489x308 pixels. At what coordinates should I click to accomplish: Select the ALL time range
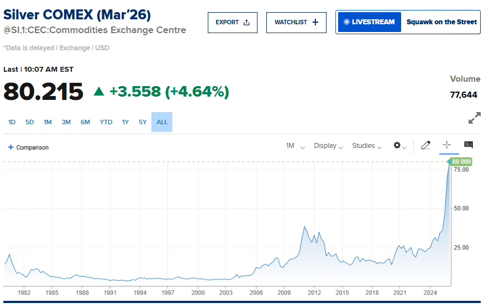pyautogui.click(x=162, y=122)
